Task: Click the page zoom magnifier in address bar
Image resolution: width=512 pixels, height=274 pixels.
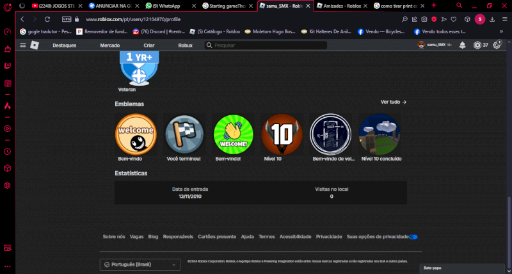Action: coord(404,19)
